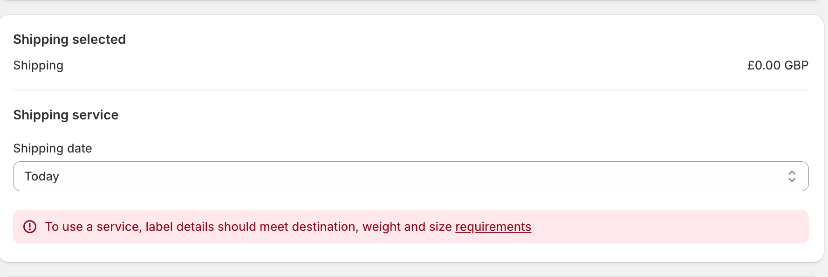This screenshot has height=277, width=828.
Task: Click the "Shipping service" heading
Action: (66, 115)
